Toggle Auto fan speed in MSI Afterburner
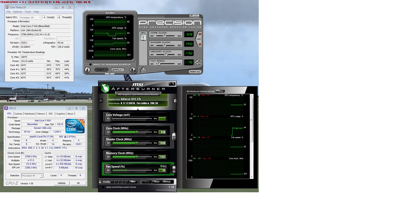 163,166
